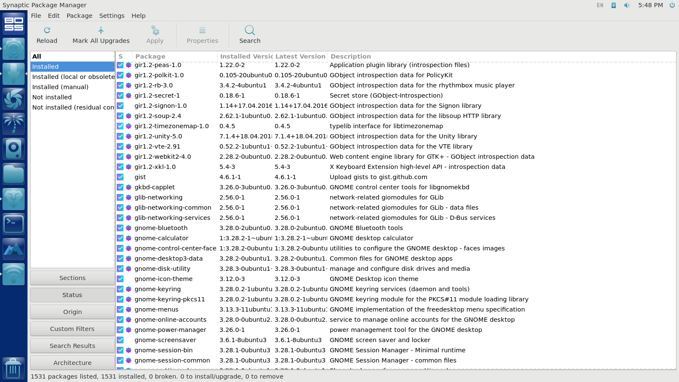The height and width of the screenshot is (382, 679).
Task: Select the gir1.2-webkit2-4.0 package row
Action: (x=396, y=157)
